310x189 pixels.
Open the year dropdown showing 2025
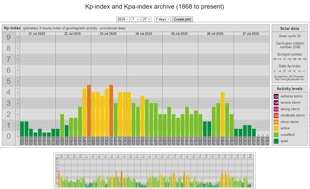point(123,19)
